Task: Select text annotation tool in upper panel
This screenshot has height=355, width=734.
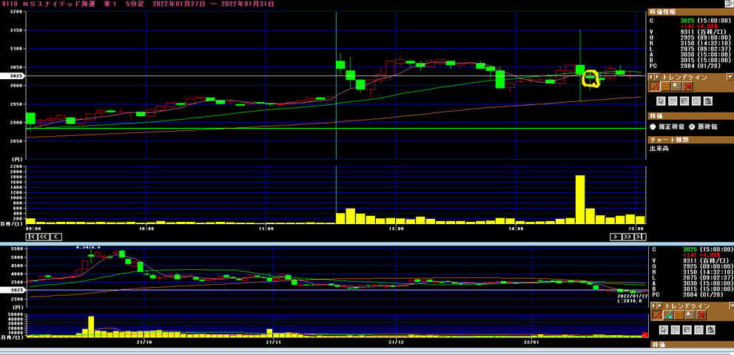Action: (676, 86)
